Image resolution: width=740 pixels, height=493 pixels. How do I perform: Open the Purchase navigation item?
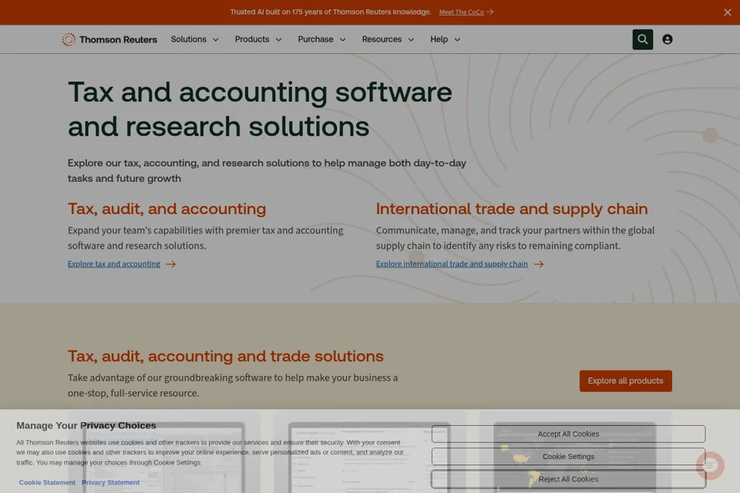[315, 39]
